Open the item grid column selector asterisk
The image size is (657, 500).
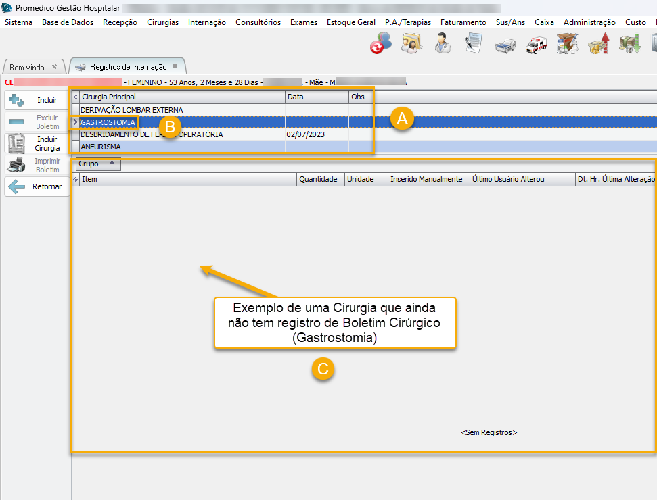pos(75,180)
